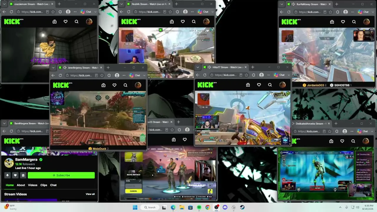Gift a sub using BamMargera's gift icon
This screenshot has width=377, height=212.
click(x=23, y=175)
